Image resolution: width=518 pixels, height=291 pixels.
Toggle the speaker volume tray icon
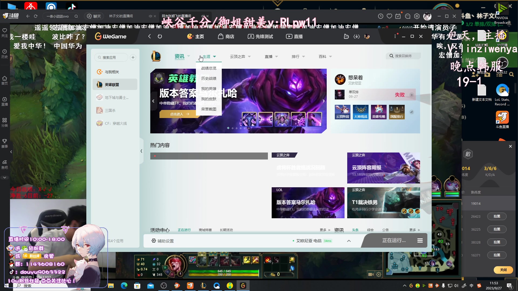click(x=456, y=285)
